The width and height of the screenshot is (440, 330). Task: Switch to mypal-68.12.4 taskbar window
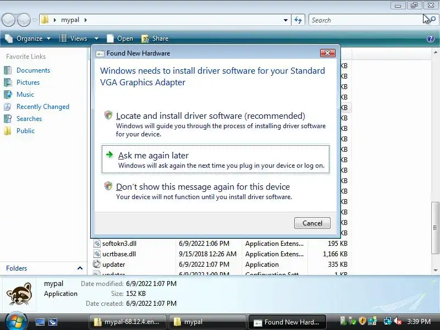128,322
